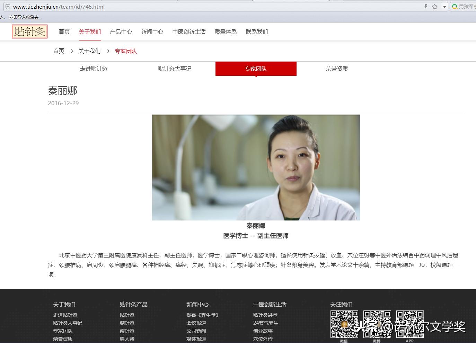Click the 糖针灸 product link in footer
Screen dimensions: 476x343
tap(127, 323)
